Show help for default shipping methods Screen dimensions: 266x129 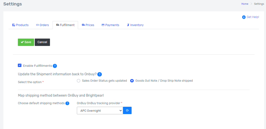point(67,103)
